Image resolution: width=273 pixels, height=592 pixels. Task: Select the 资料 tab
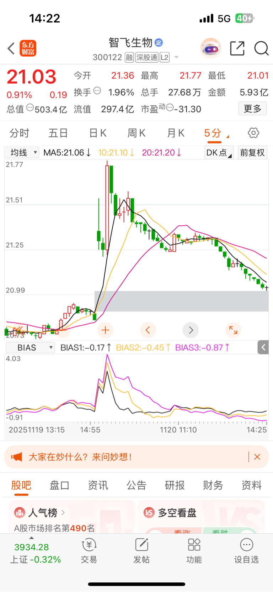(251, 485)
